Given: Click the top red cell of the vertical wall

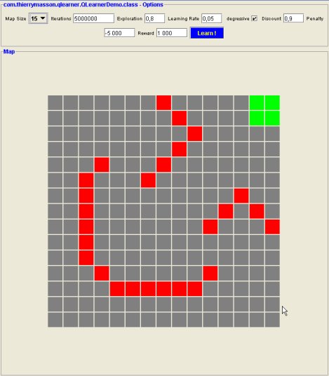Looking at the screenshot, I should pos(86,180).
